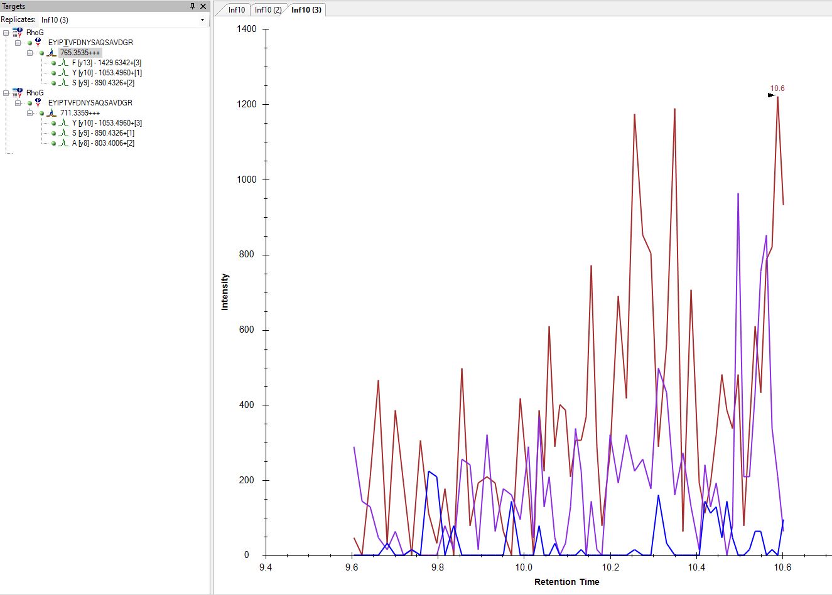Click the 10.6 peak annotation on chromatogram
The height and width of the screenshot is (595, 832).
click(777, 88)
